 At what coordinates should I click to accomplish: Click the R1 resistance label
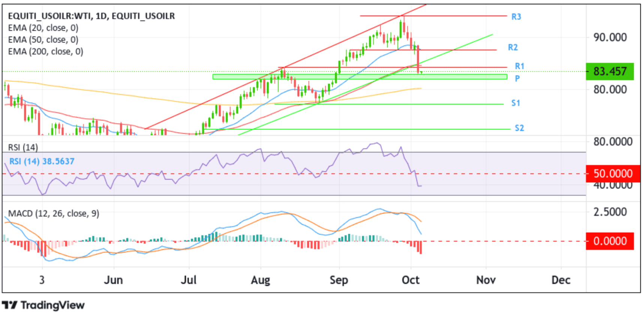tap(519, 66)
